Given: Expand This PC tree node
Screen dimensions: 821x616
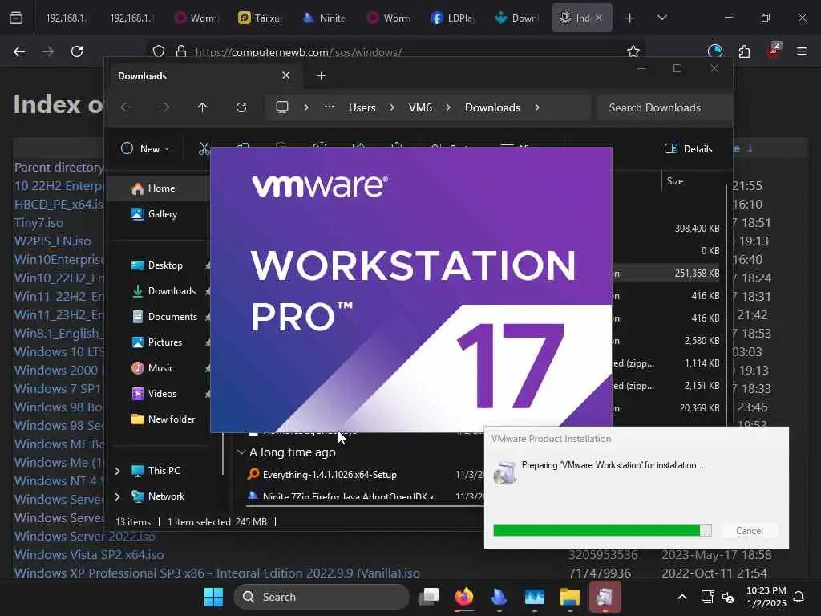Looking at the screenshot, I should (117, 471).
